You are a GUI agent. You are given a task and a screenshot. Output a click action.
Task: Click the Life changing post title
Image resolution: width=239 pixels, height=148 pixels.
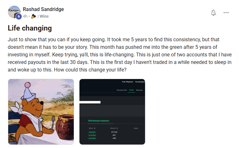pyautogui.click(x=30, y=28)
